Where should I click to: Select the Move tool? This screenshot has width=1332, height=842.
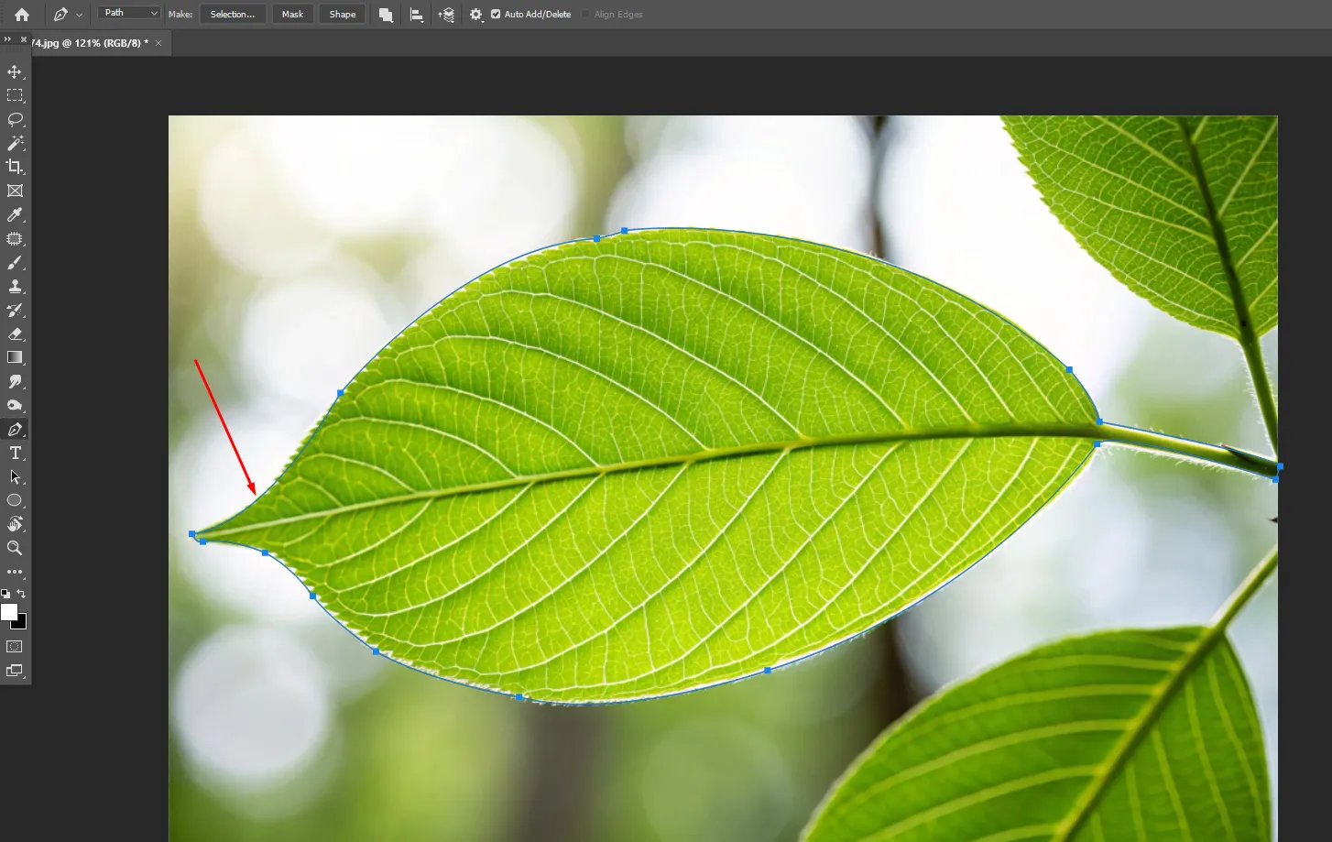(15, 71)
